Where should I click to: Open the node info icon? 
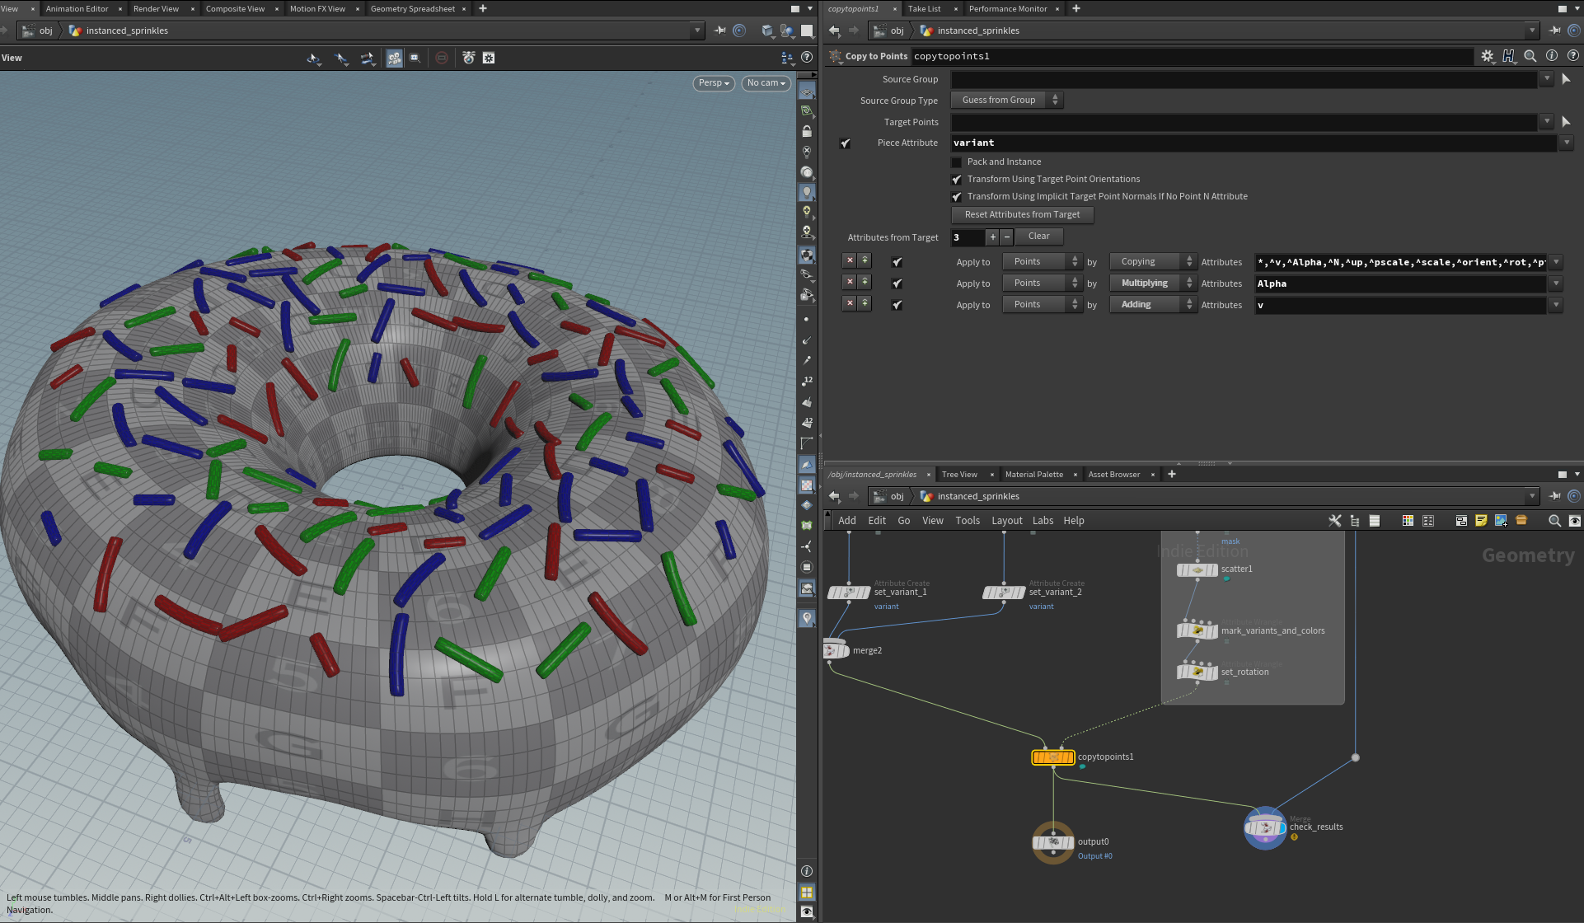1552,56
